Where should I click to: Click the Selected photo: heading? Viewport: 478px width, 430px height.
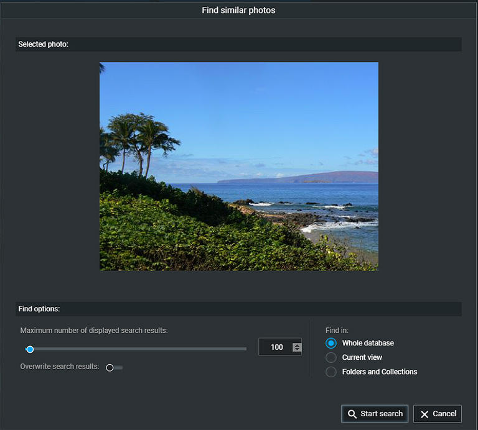point(44,44)
